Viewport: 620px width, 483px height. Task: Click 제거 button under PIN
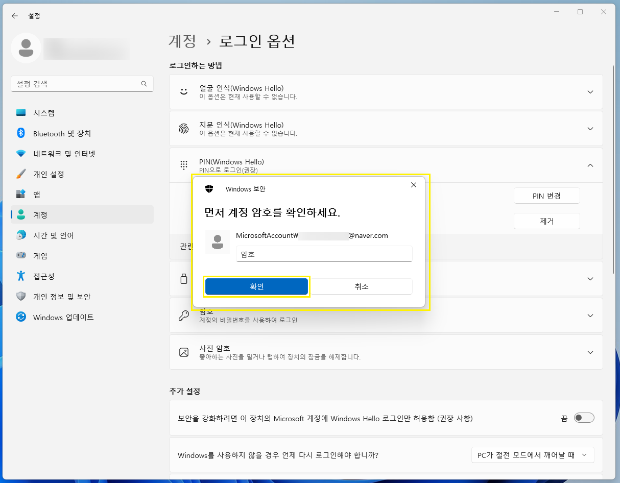tap(546, 221)
